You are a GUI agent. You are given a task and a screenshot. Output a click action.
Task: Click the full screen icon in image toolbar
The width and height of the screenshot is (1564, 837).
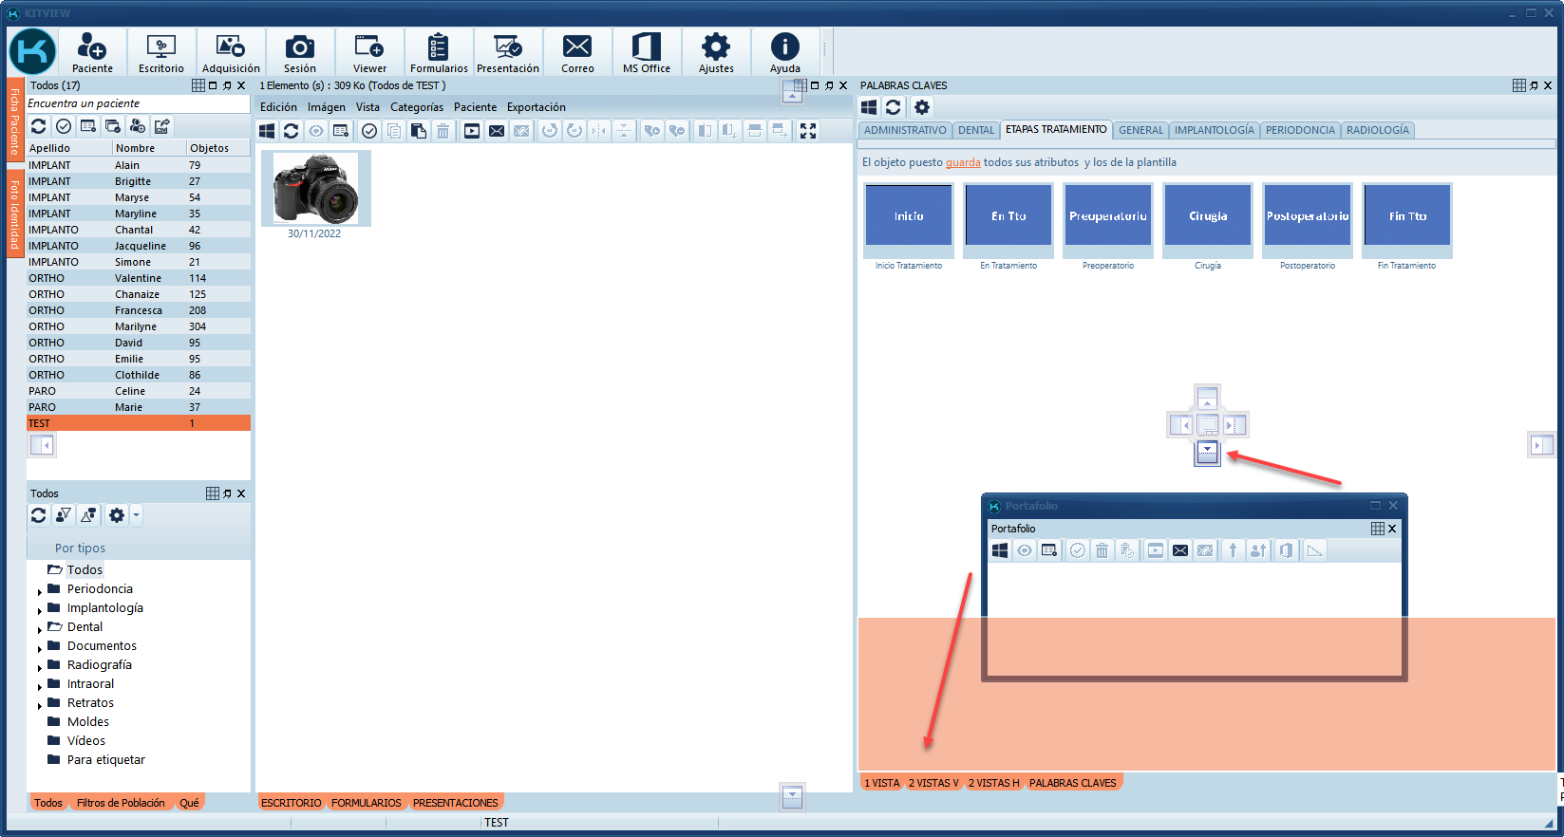[808, 131]
